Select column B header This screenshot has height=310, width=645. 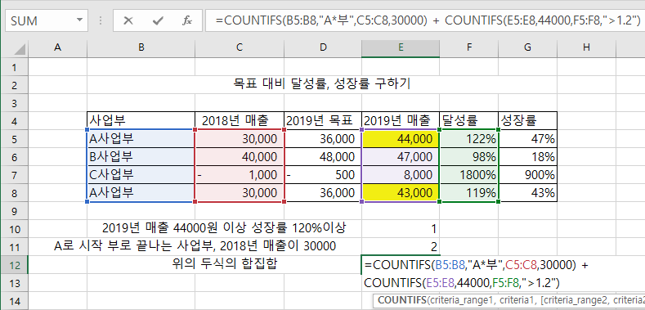tap(141, 47)
